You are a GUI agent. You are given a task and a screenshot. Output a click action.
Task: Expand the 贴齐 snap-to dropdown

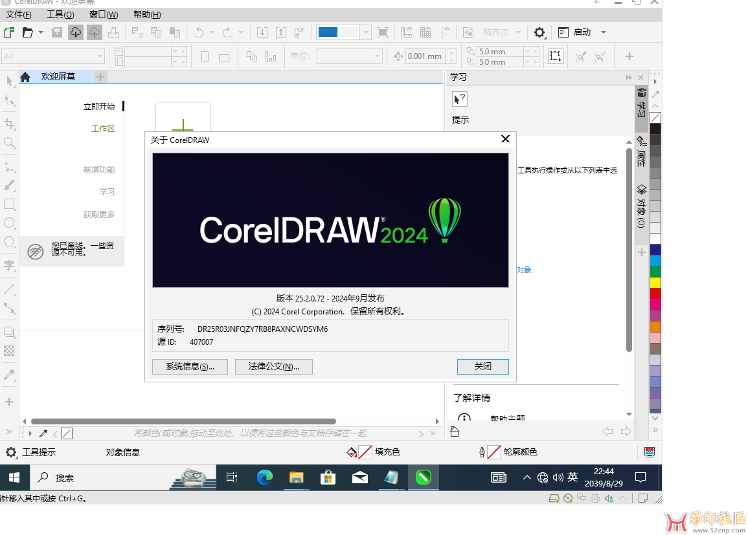[517, 32]
